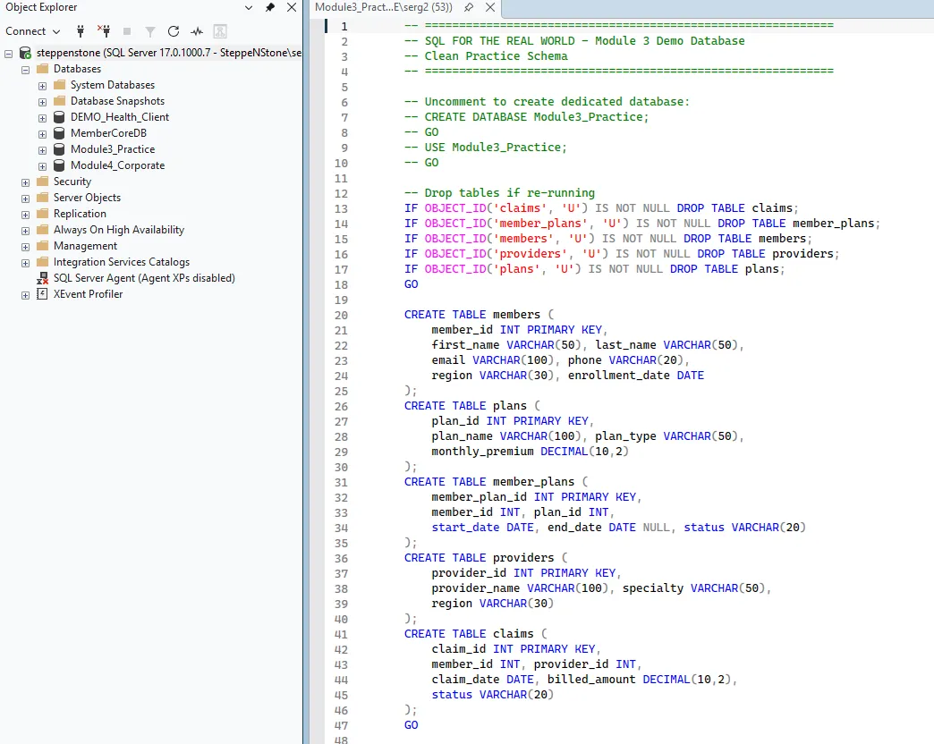Click the Filter funnel icon
The height and width of the screenshot is (744, 934).
(150, 31)
